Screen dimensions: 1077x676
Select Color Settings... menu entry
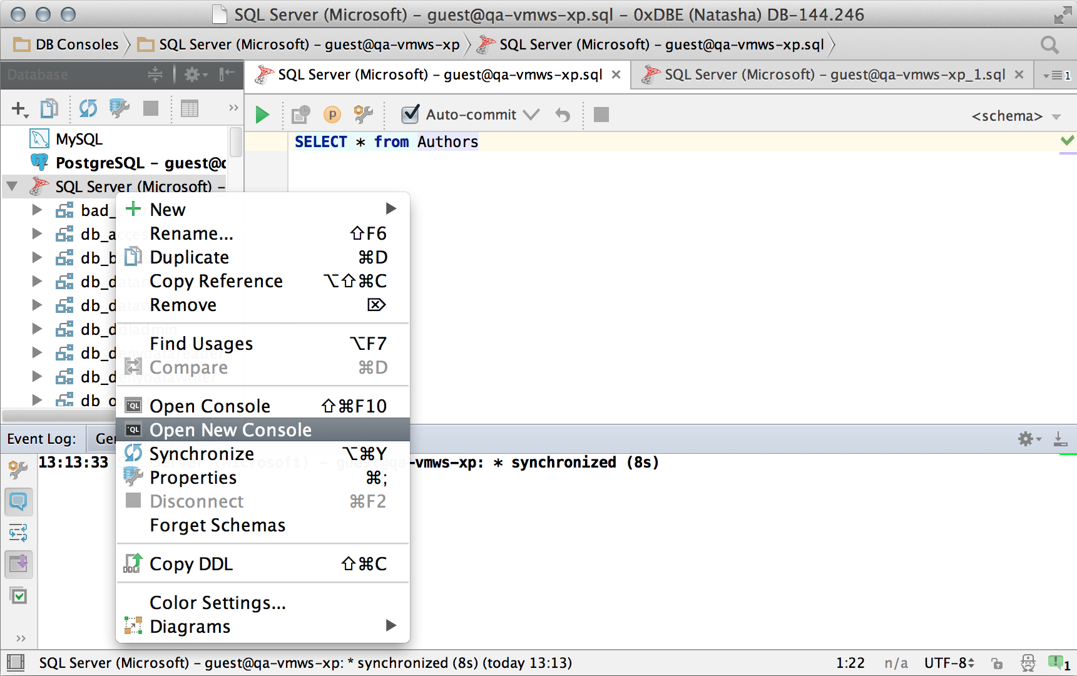click(263, 603)
